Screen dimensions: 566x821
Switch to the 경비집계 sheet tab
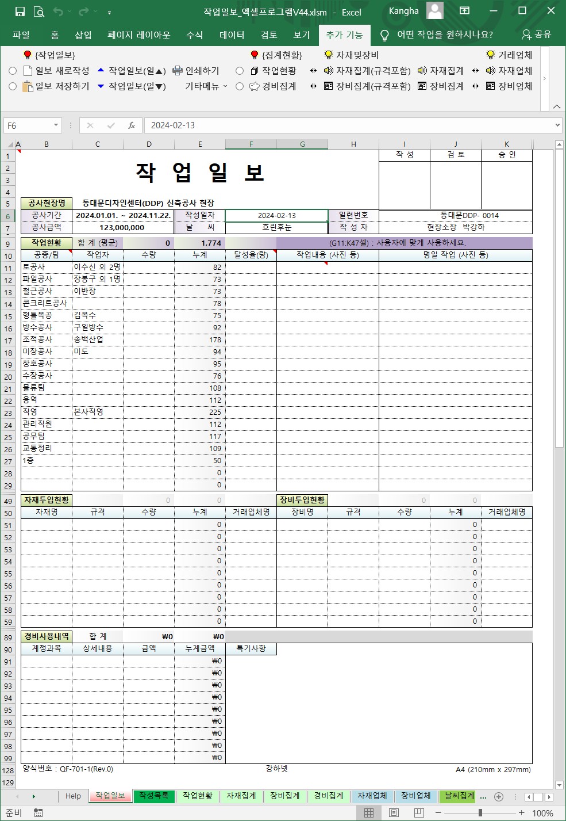pyautogui.click(x=329, y=796)
